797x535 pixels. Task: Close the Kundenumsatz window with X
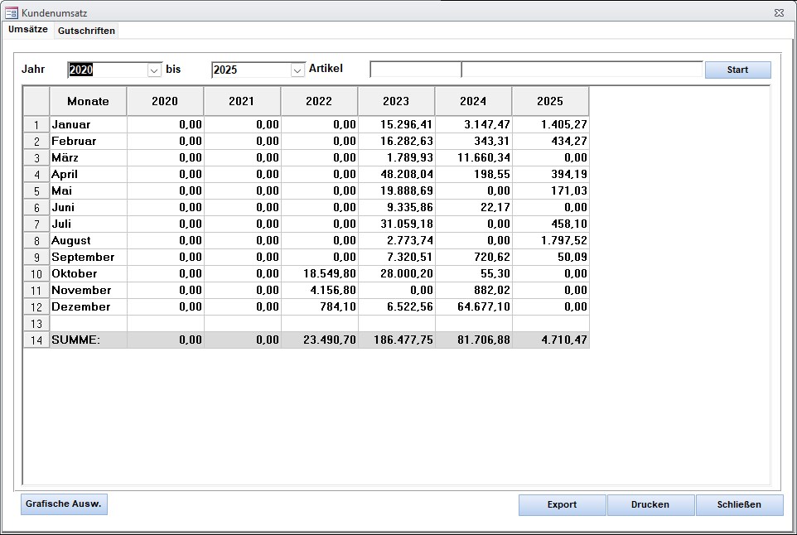click(779, 13)
